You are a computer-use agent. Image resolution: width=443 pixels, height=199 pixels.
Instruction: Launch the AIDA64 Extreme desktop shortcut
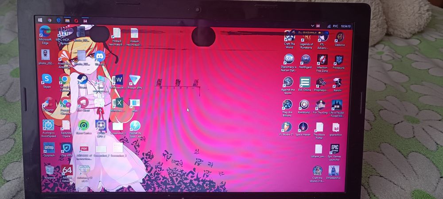67,173
